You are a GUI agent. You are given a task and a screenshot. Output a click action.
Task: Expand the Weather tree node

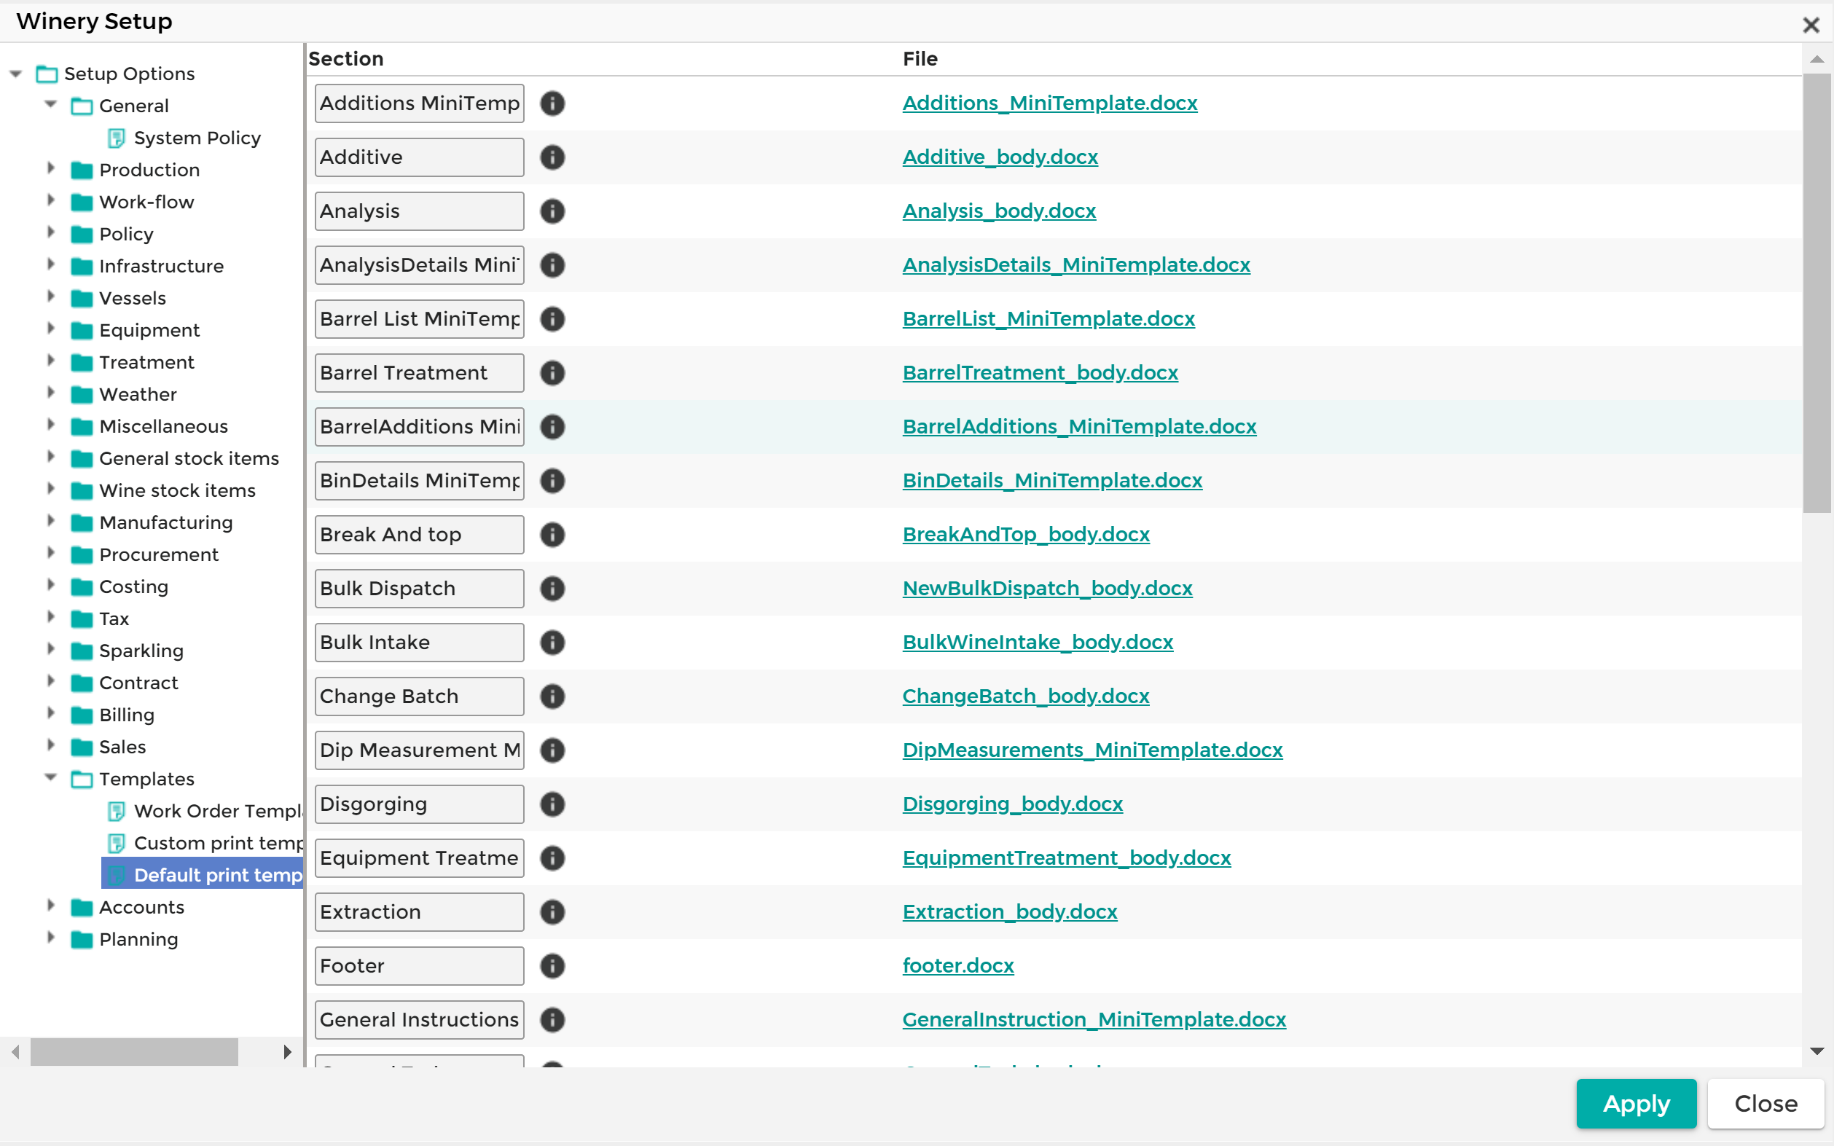pos(51,393)
